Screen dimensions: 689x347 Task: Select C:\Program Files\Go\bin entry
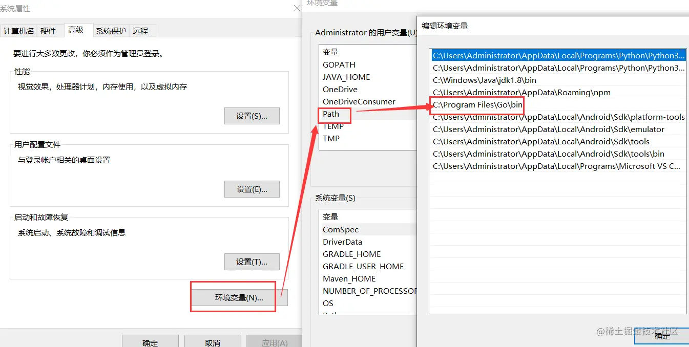(x=558, y=104)
